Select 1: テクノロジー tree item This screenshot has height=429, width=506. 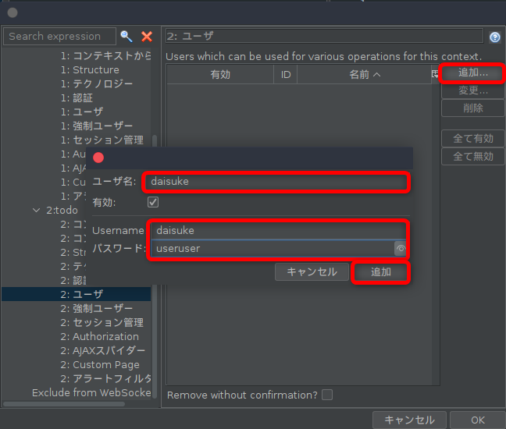[97, 83]
